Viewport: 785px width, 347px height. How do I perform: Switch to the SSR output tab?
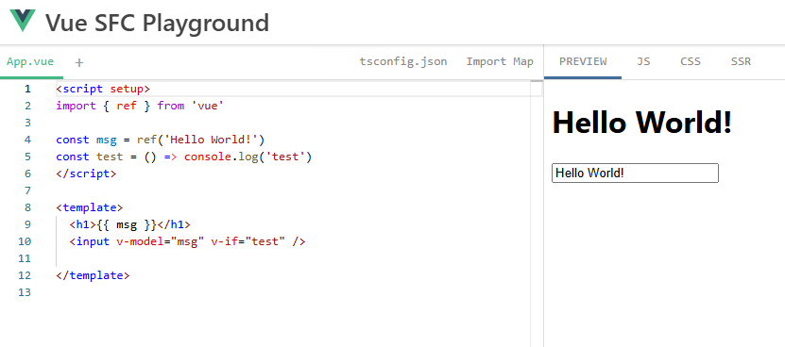click(741, 61)
